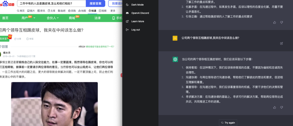Click the 搜索答案 search button
The height and width of the screenshot is (126, 293).
tap(95, 3)
